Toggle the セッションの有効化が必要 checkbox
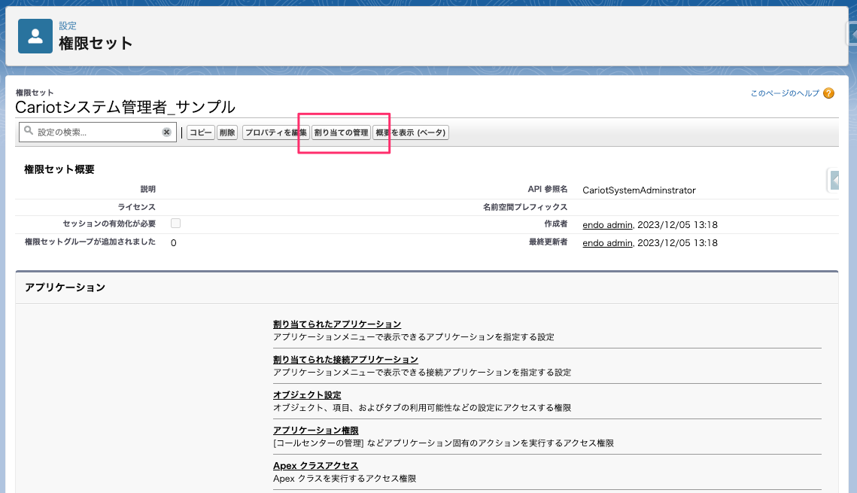Image resolution: width=857 pixels, height=493 pixels. pyautogui.click(x=175, y=223)
